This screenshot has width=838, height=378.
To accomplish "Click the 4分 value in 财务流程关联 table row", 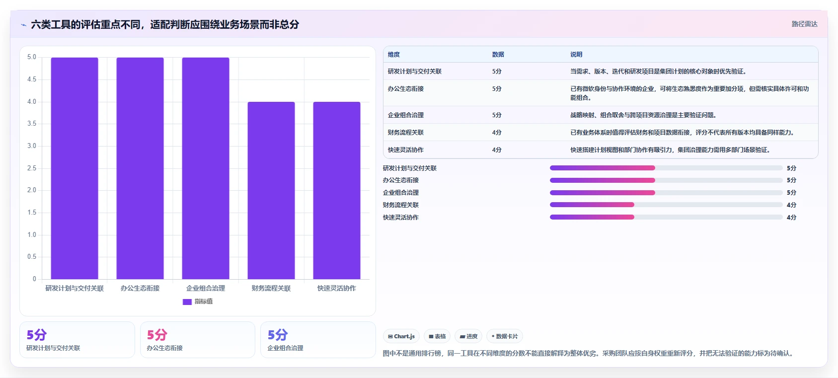I will [497, 133].
